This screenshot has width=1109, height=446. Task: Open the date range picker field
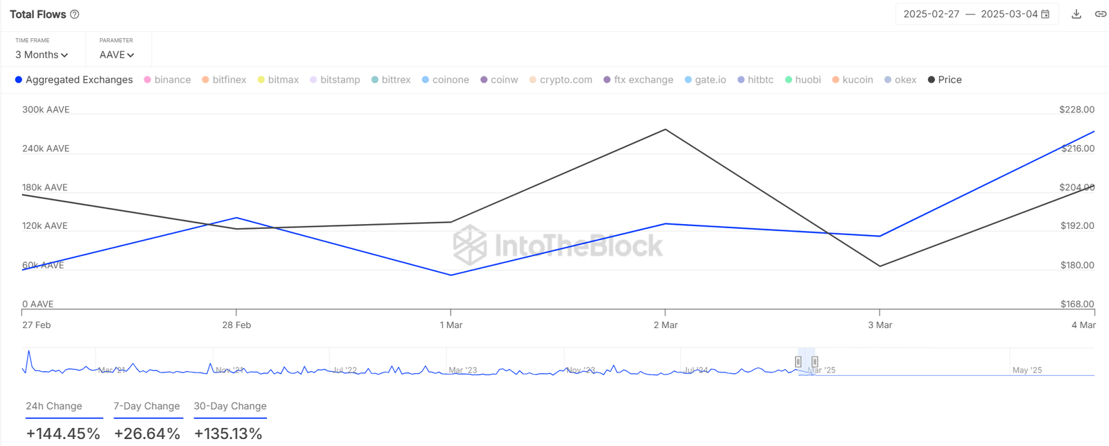tap(977, 14)
